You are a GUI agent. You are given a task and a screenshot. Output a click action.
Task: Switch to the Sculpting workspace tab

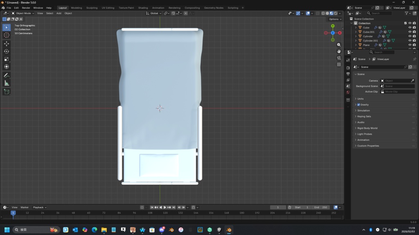(x=92, y=8)
